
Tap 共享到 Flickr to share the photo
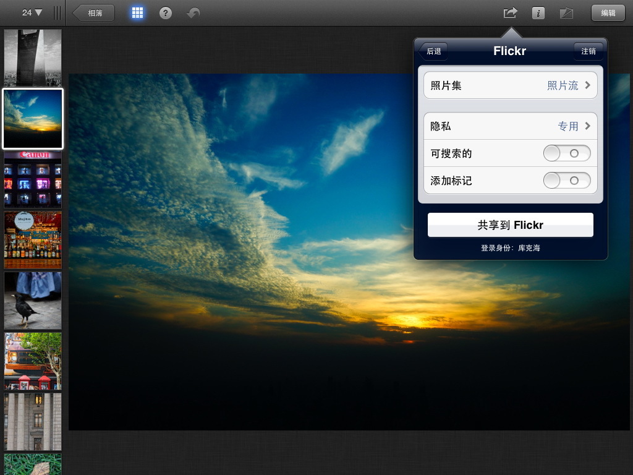pos(510,225)
